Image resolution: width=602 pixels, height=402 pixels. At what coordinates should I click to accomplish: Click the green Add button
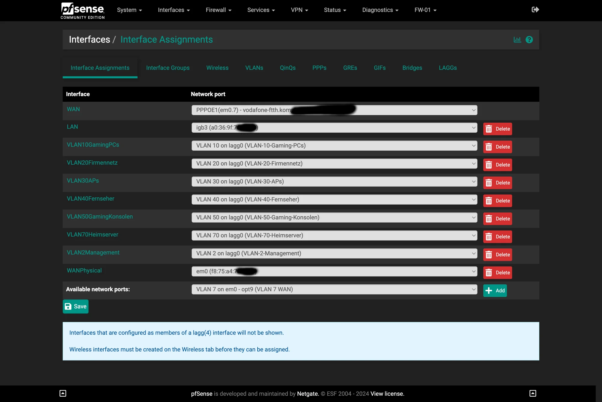click(495, 290)
